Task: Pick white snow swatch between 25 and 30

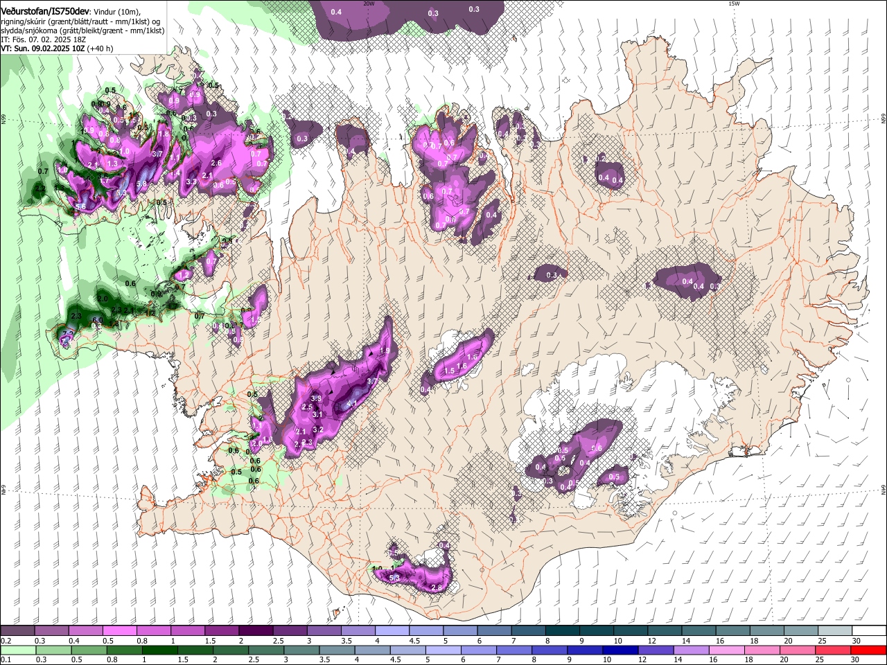Action: point(834,631)
